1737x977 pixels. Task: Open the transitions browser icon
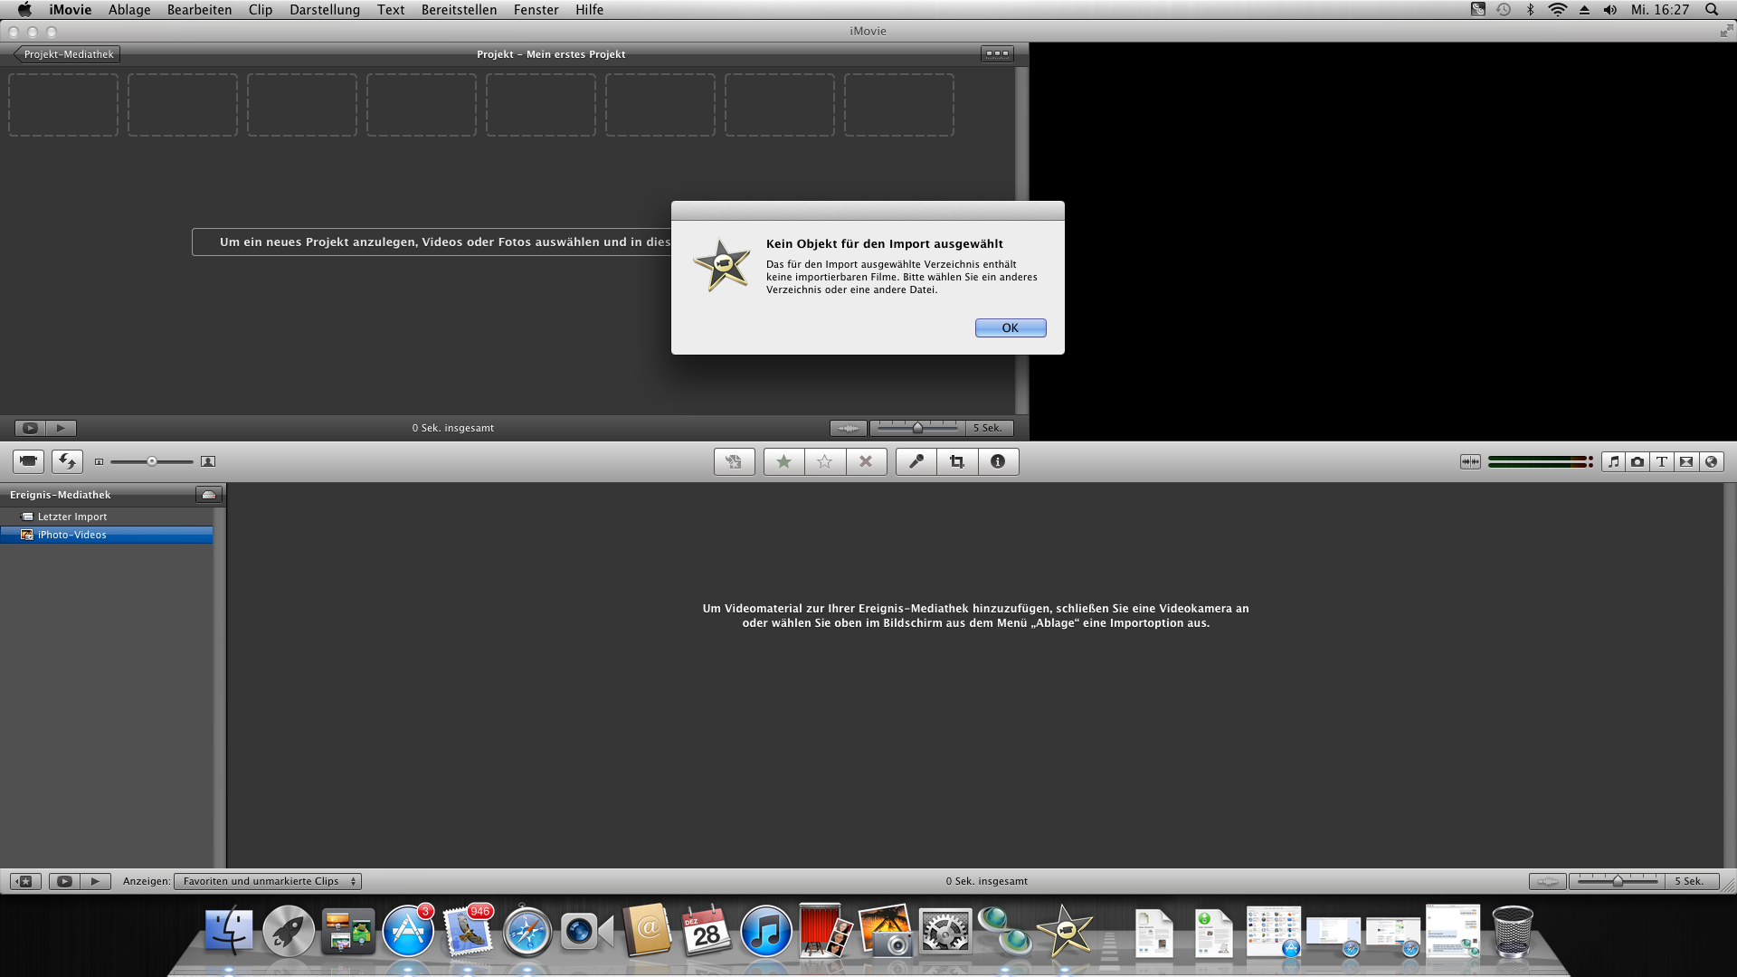1686,461
